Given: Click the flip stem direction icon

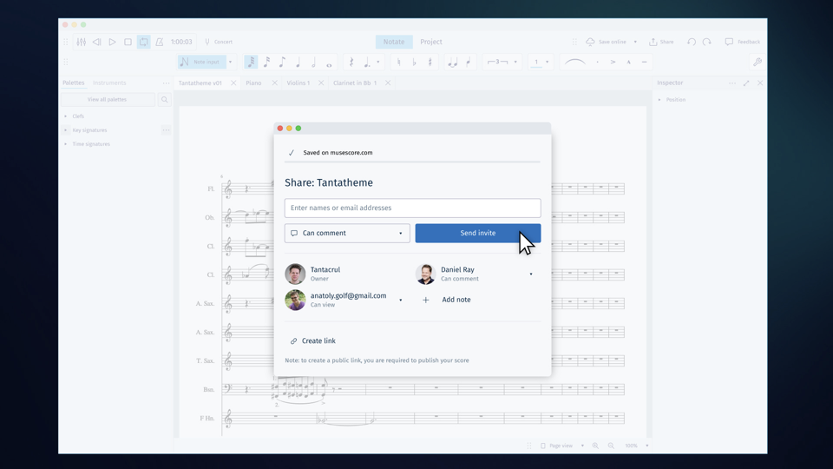Looking at the screenshot, I should click(x=468, y=63).
